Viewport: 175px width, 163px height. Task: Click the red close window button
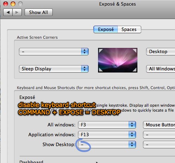click(6, 4)
